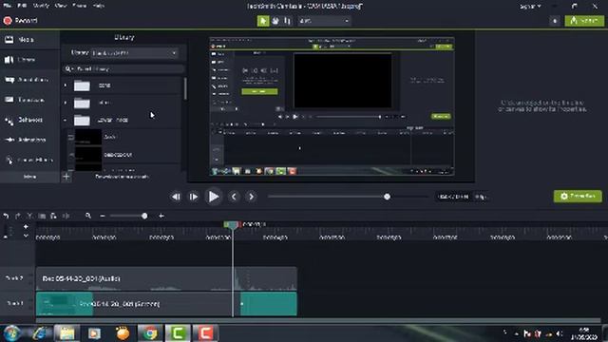The width and height of the screenshot is (608, 342).
Task: Open the Modify menu
Action: (x=41, y=6)
